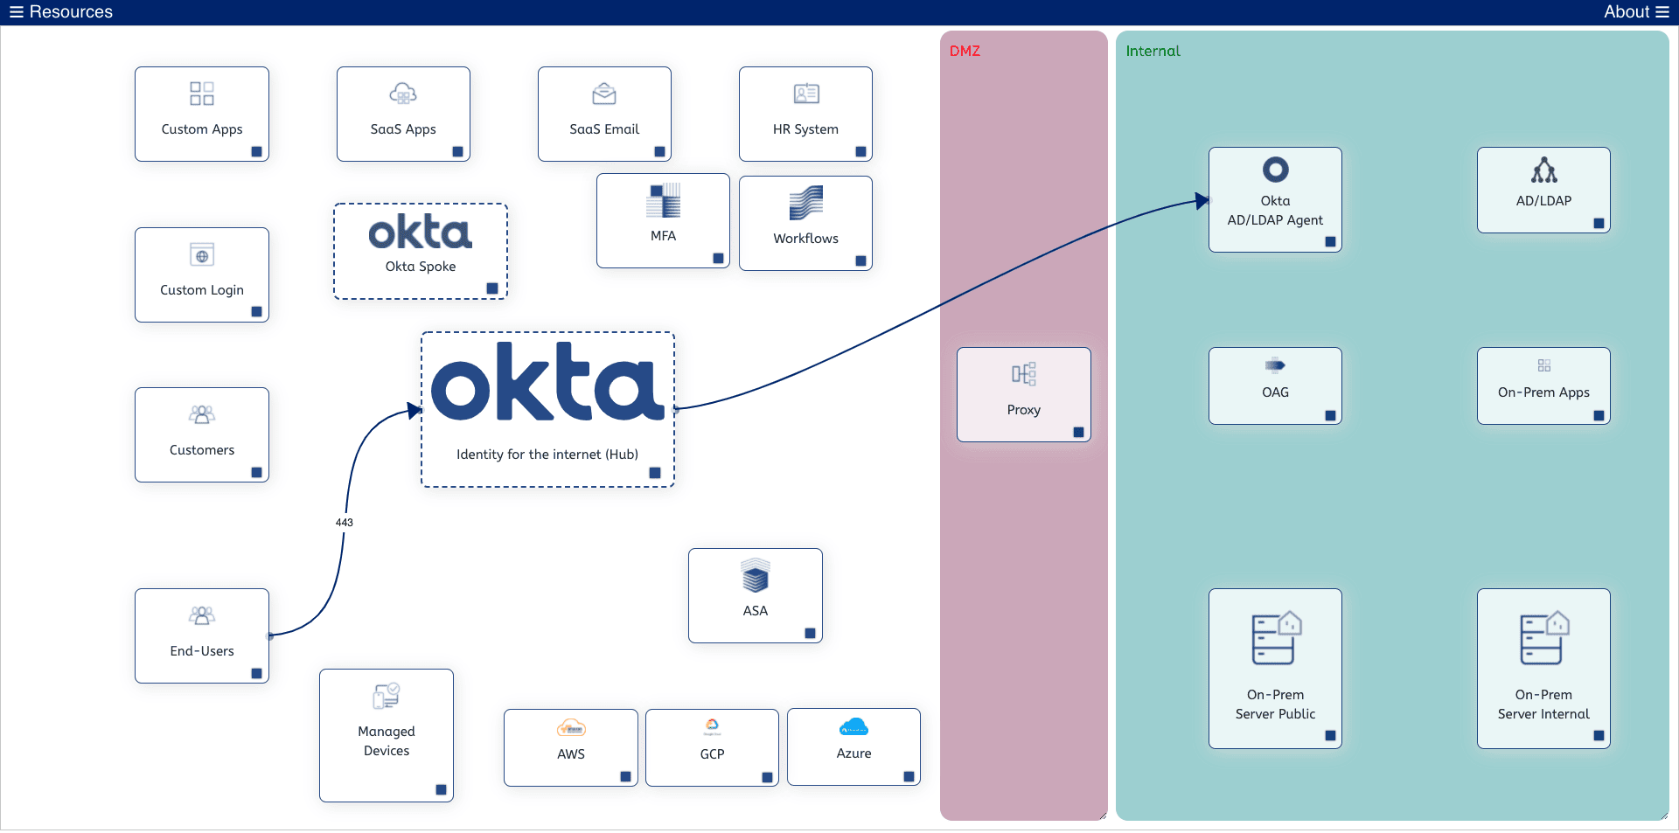Click the On-Prem Server Internal icon
1679x833 pixels.
(1544, 638)
